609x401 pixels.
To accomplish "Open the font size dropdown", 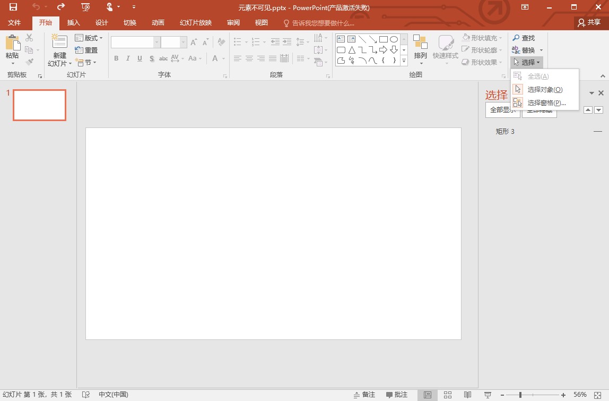I will (x=183, y=41).
